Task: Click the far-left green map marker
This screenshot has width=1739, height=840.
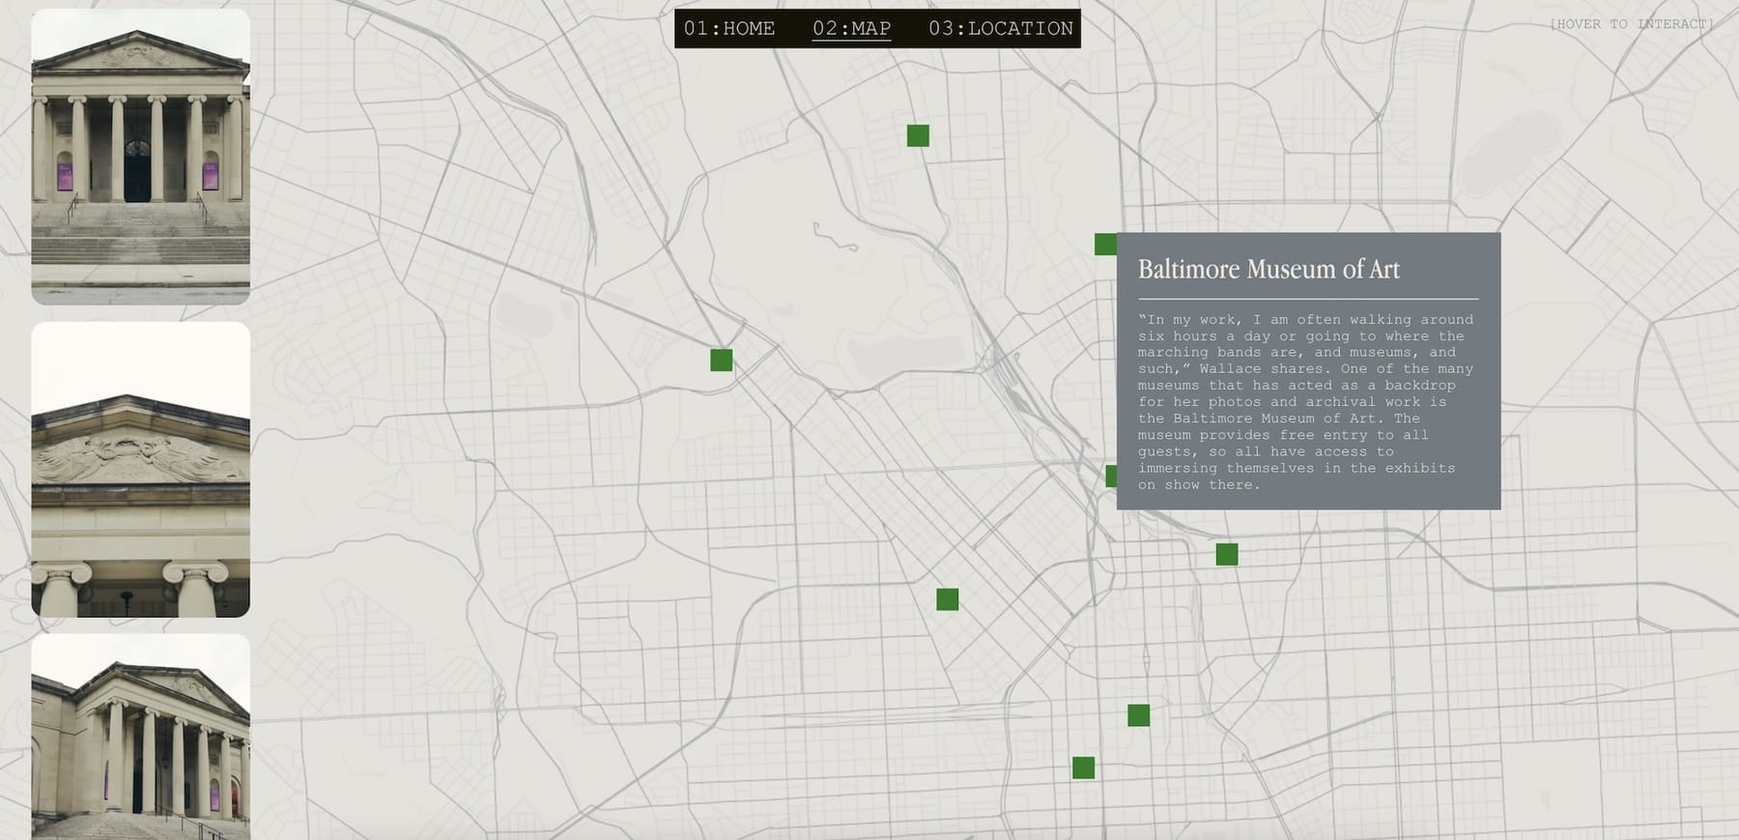Action: [x=722, y=361]
